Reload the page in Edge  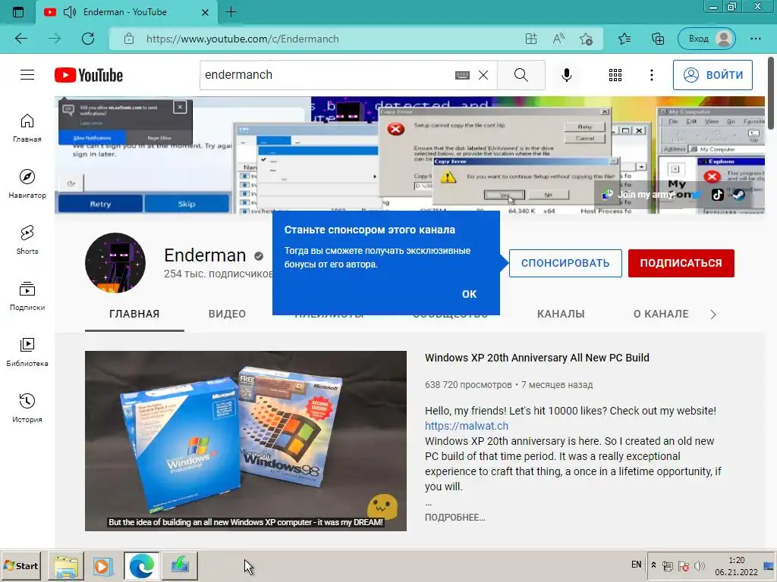tap(88, 39)
